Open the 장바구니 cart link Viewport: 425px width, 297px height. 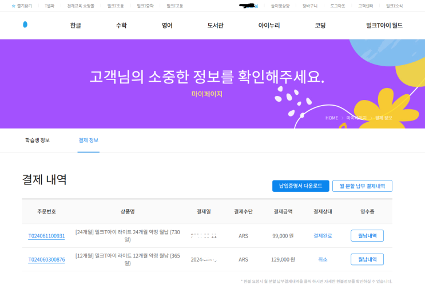point(310,6)
